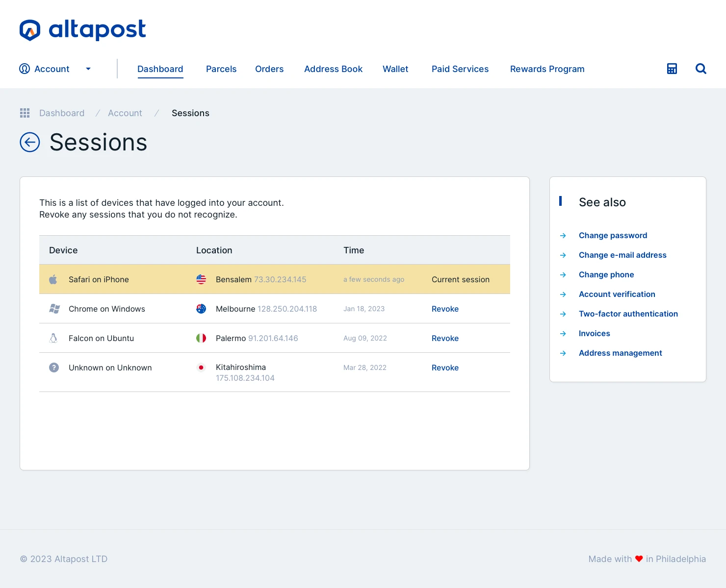Click the Apple icon for Safari session

tap(53, 279)
